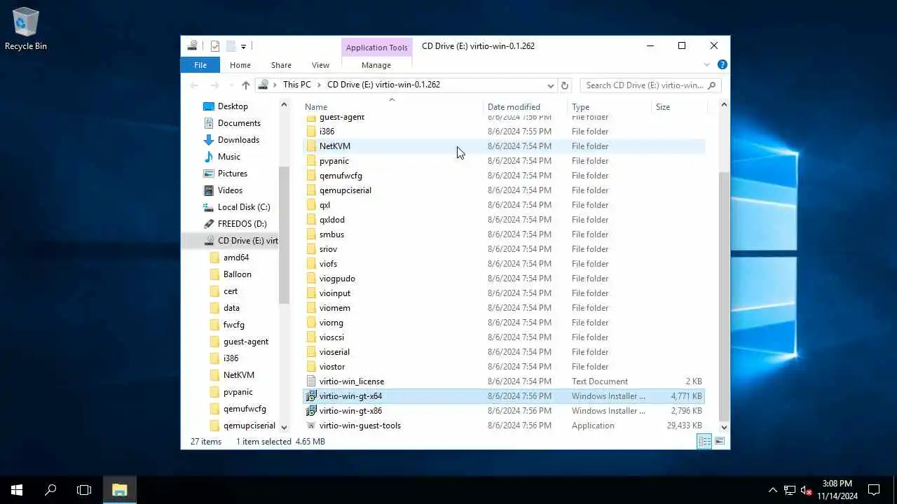Screen dimensions: 897x504
Task: Open the Action Center notifications icon
Action: [874, 490]
